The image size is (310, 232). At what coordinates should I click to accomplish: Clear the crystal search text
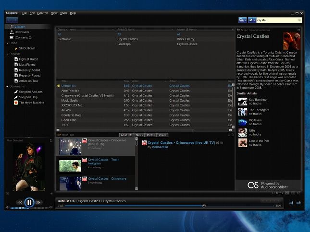(x=299, y=20)
